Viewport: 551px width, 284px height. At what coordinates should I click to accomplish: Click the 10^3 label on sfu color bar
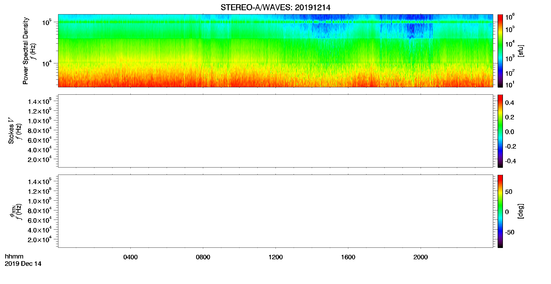[510, 58]
